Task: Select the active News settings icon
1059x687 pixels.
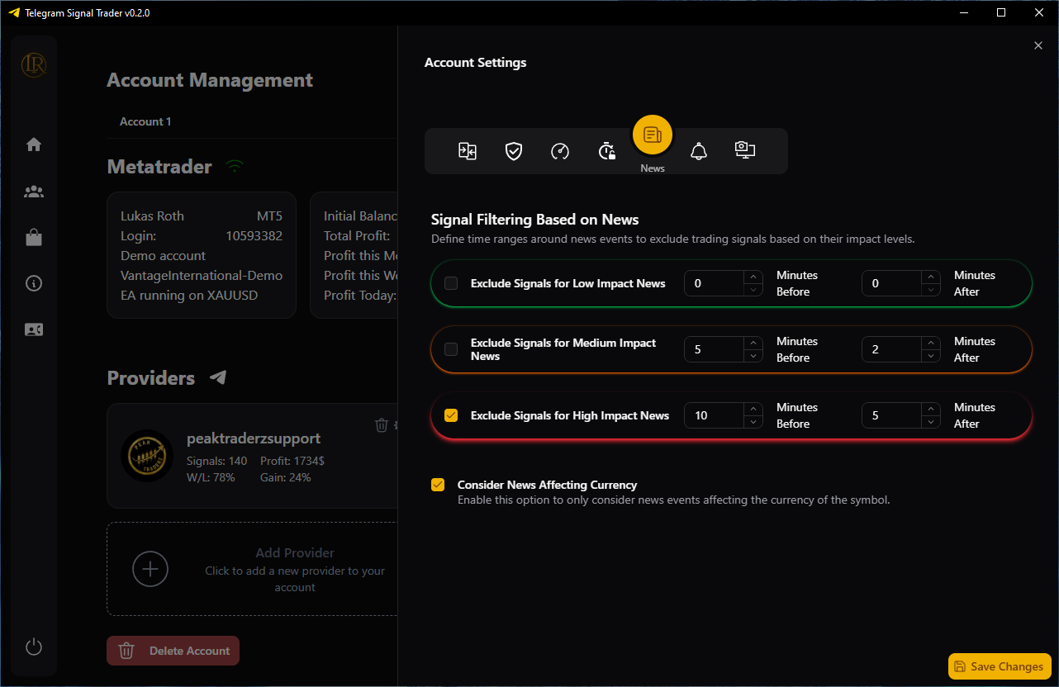Action: pos(653,135)
